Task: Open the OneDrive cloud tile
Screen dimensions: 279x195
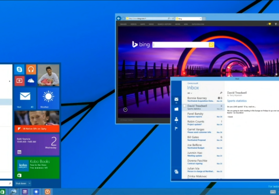Action: (31, 81)
